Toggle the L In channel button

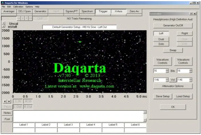click(x=18, y=101)
